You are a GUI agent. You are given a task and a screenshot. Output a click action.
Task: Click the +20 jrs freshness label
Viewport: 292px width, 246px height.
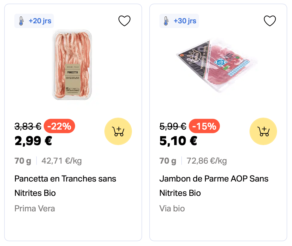(x=40, y=21)
